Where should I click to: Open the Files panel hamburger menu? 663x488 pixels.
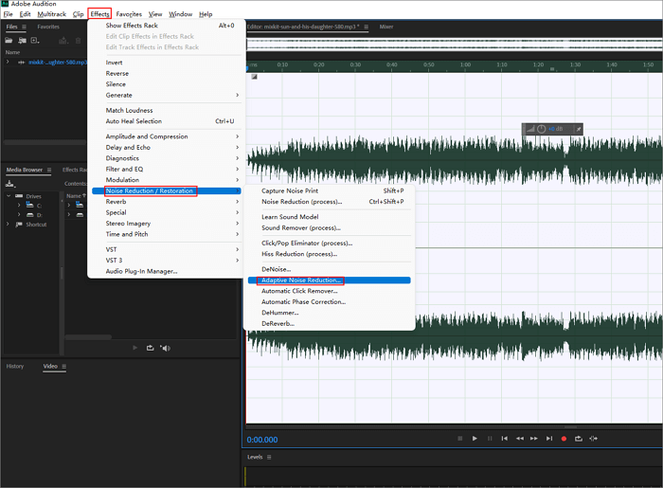point(24,27)
